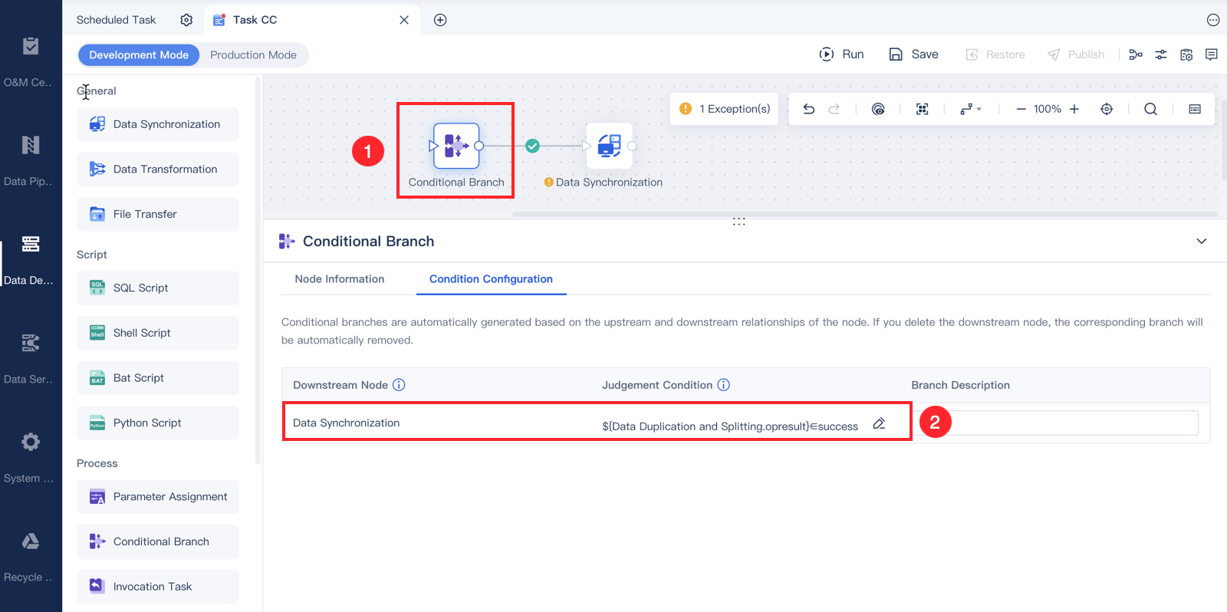The height and width of the screenshot is (612, 1227).
Task: Click the locate/center canvas target icon
Action: (x=1107, y=109)
